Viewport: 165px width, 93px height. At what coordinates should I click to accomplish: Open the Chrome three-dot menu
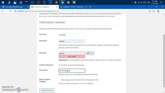coord(162,11)
